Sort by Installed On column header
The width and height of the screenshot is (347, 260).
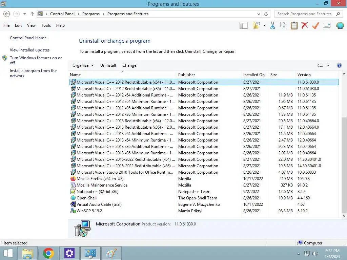[x=254, y=75]
